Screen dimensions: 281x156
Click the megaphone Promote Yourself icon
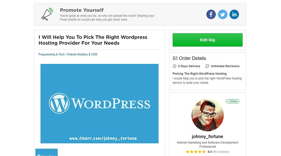(47, 14)
